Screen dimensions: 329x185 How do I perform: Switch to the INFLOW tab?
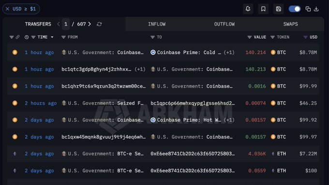157,24
